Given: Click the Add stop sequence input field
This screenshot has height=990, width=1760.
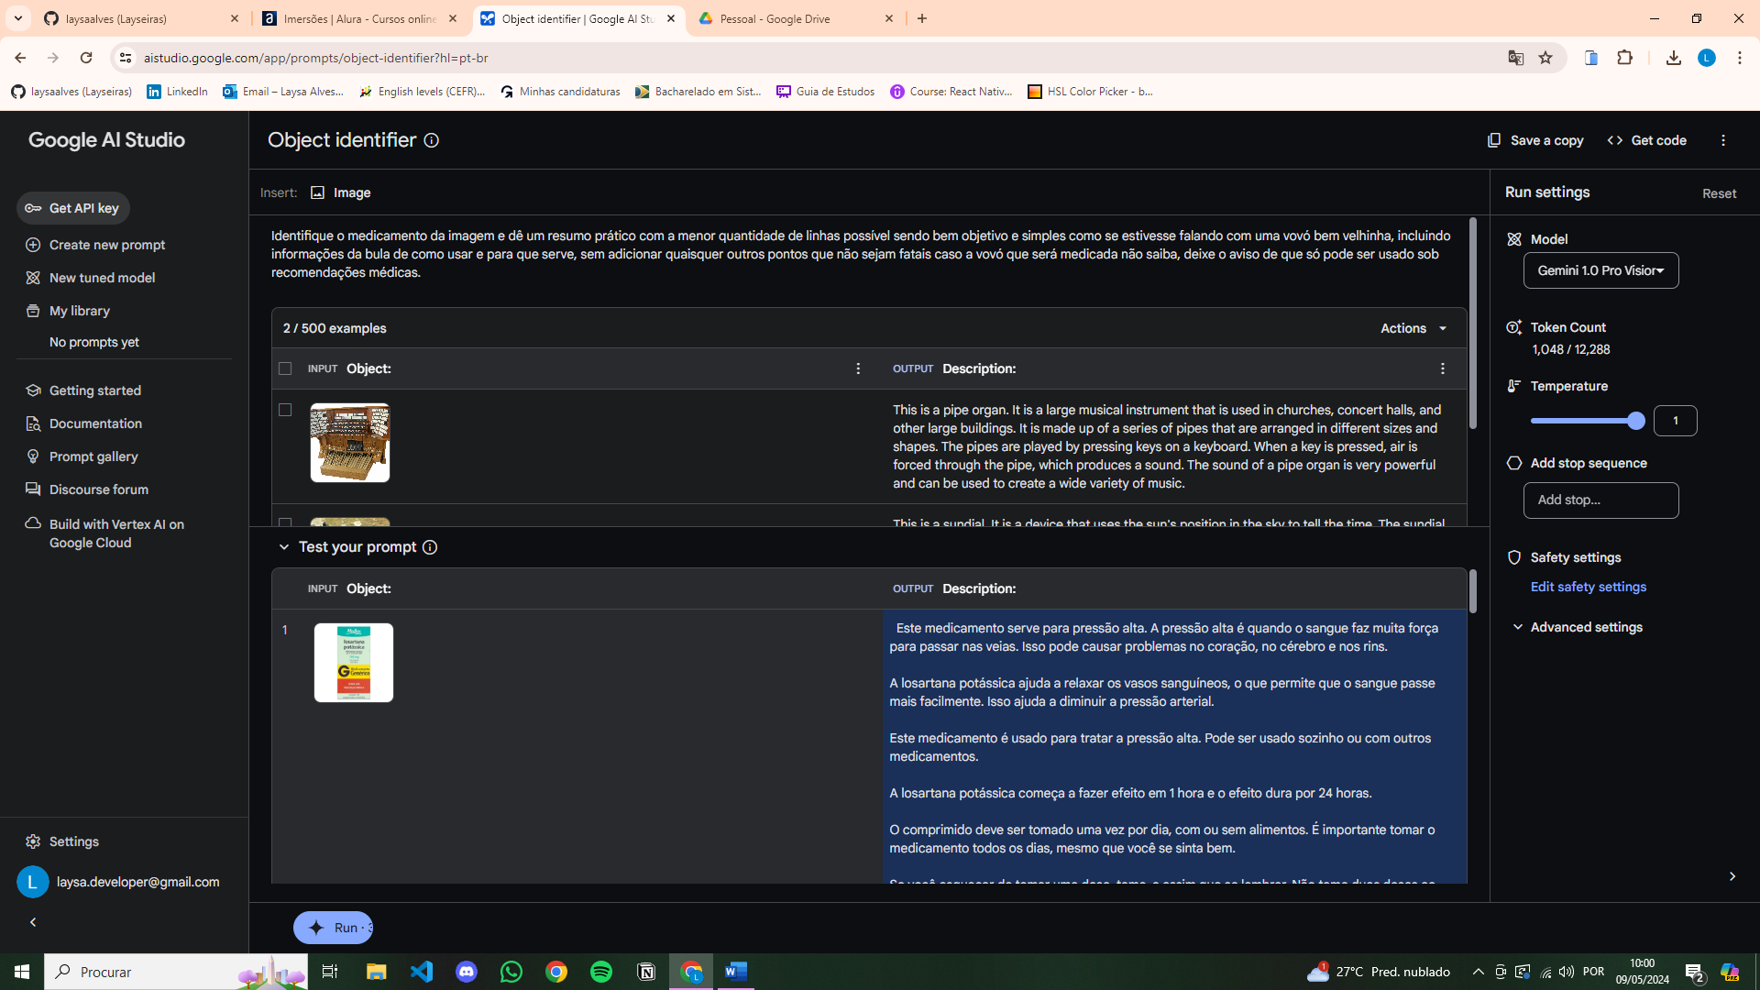Looking at the screenshot, I should coord(1600,500).
